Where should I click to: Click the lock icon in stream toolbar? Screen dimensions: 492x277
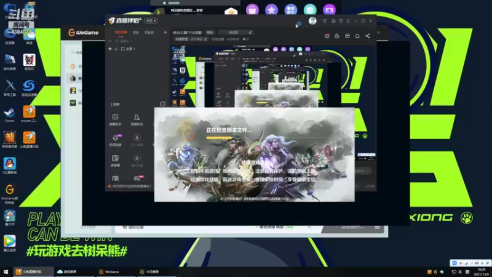coord(337,36)
